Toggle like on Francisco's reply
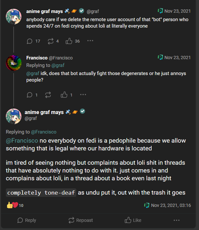The image size is (199, 230). 64,95
